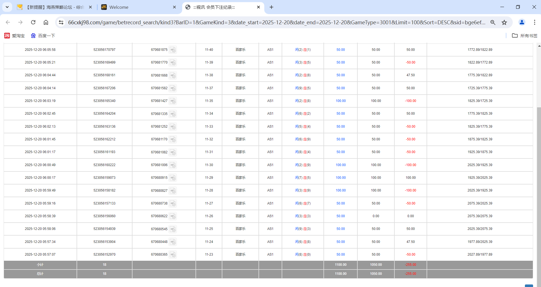Image resolution: width=541 pixels, height=287 pixels.
Task: Click the bookmark star icon
Action: (x=505, y=22)
